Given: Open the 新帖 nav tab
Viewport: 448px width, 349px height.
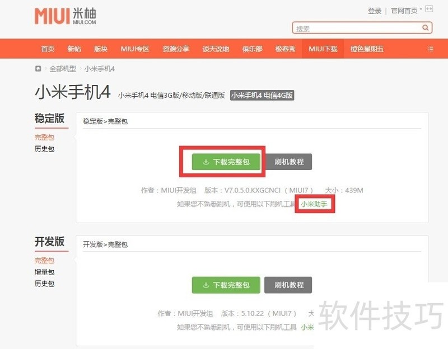Looking at the screenshot, I should 74,49.
